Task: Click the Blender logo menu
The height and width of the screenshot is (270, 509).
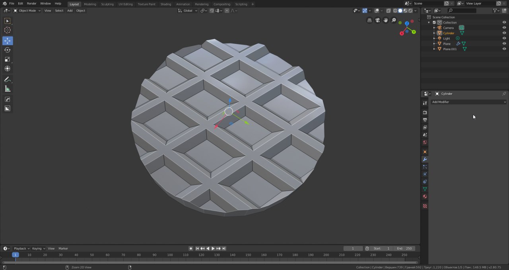Action: tap(4, 3)
